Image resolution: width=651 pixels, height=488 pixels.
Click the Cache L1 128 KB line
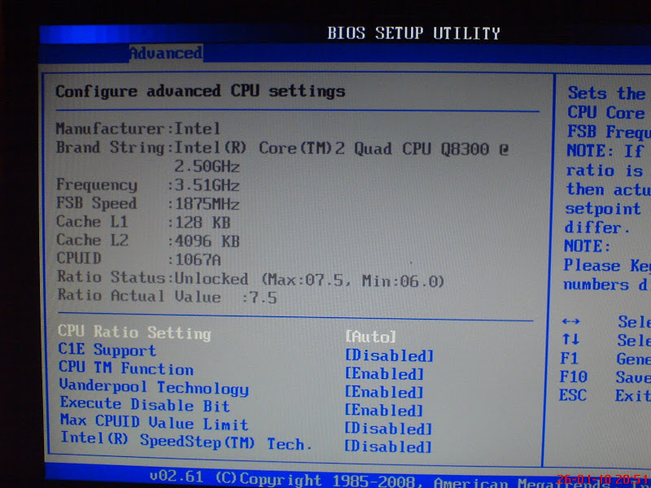(143, 222)
